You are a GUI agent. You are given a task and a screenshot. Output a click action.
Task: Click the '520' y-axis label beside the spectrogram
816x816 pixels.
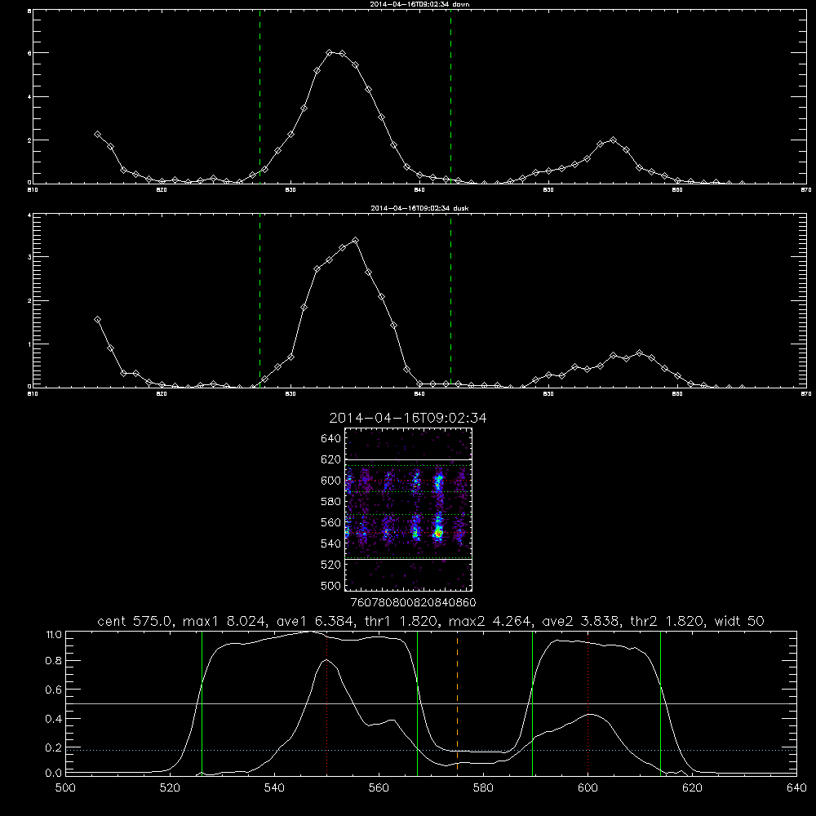tap(331, 565)
